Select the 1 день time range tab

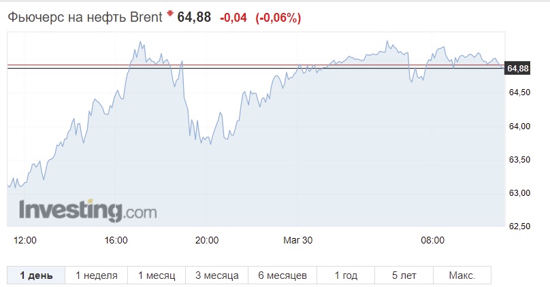(x=36, y=275)
